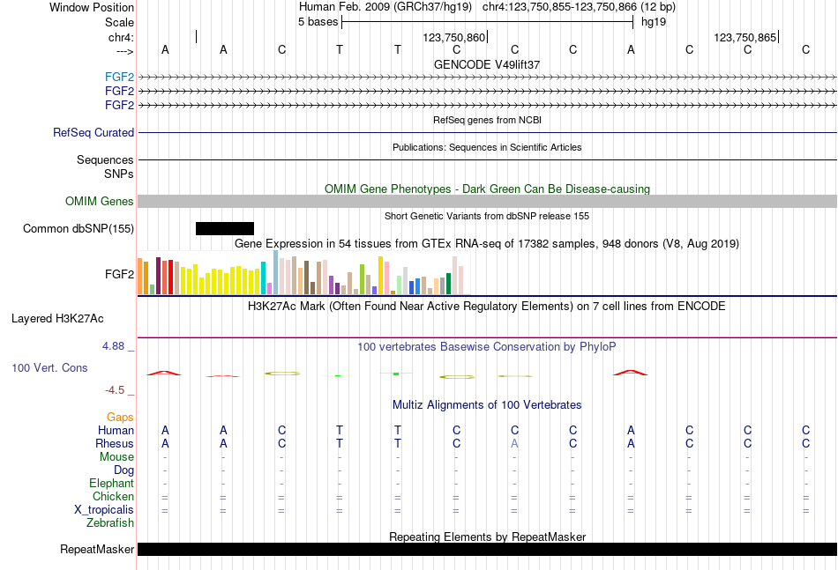The image size is (838, 570).
Task: Click the Layered H3K27Ac label
Action: click(57, 319)
